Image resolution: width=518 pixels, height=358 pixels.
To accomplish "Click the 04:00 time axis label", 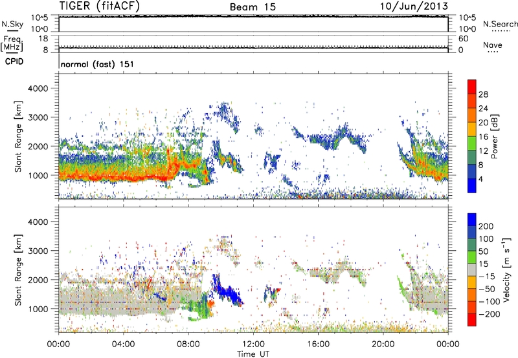I will 123,344.
